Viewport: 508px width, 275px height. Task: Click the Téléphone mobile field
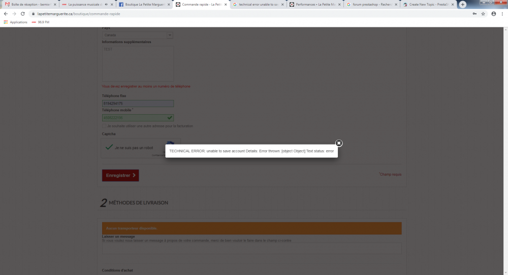pos(138,118)
